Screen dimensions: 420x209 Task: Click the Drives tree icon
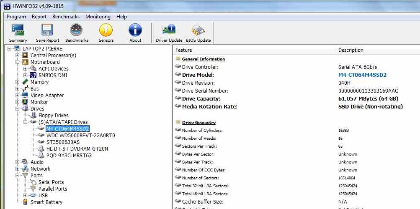coord(25,108)
